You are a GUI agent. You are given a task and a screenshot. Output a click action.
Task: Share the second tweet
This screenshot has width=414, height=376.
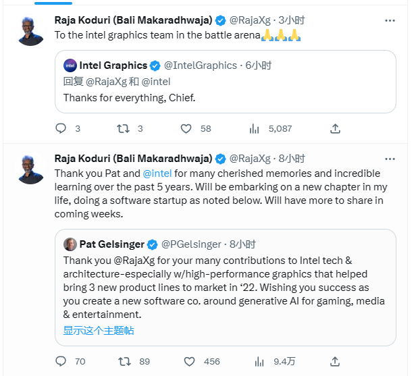[334, 361]
